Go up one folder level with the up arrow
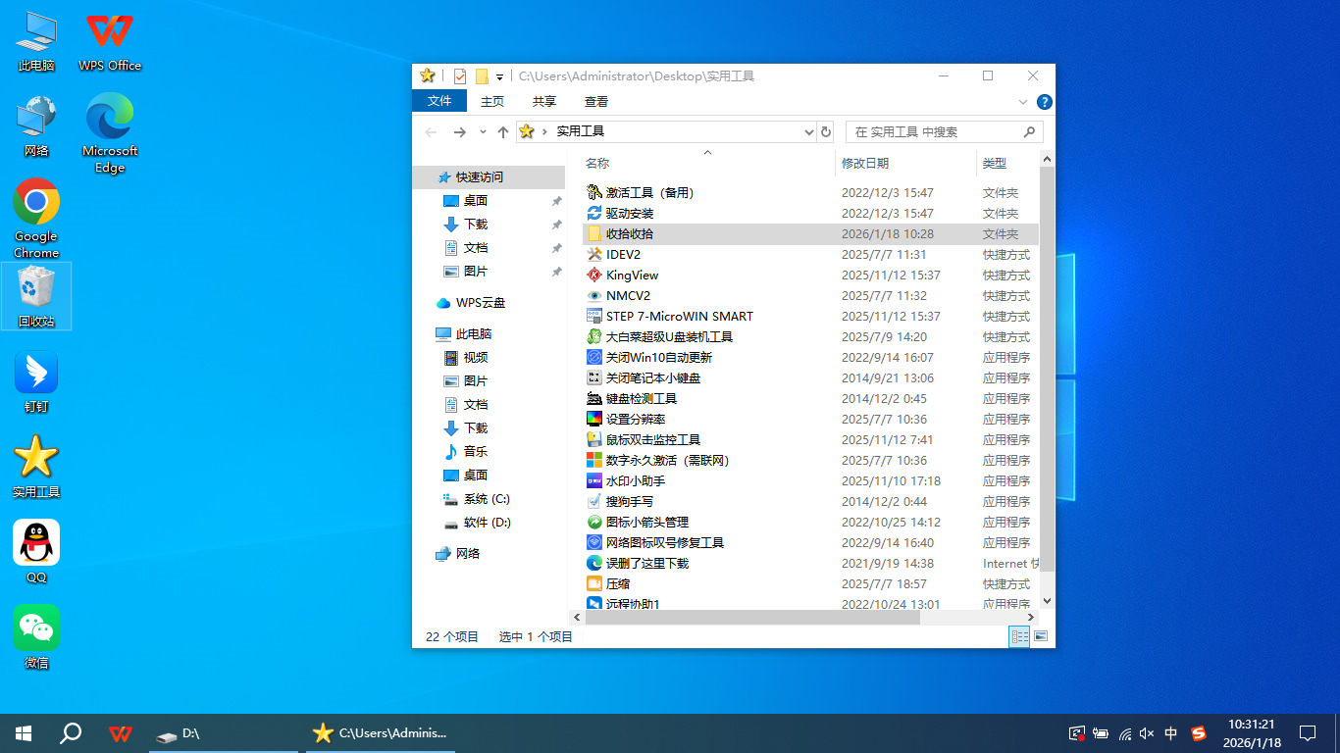Screen dimensions: 1340x753 pos(503,131)
